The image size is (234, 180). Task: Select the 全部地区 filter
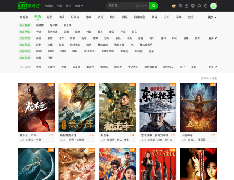pos(24,32)
